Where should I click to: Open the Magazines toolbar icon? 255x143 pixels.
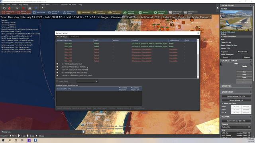[x=84, y=12]
